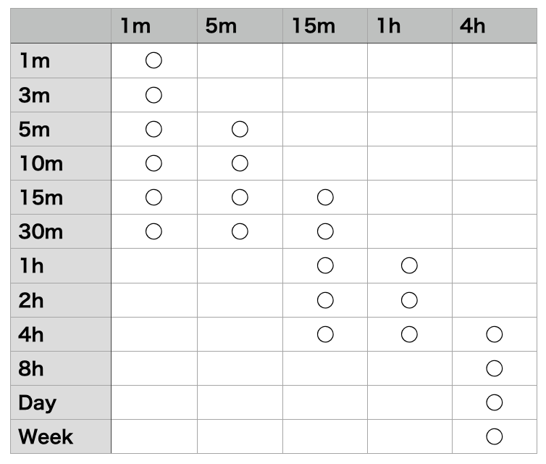
Task: Select the circle at row 4h, column 4h
Action: (x=495, y=334)
